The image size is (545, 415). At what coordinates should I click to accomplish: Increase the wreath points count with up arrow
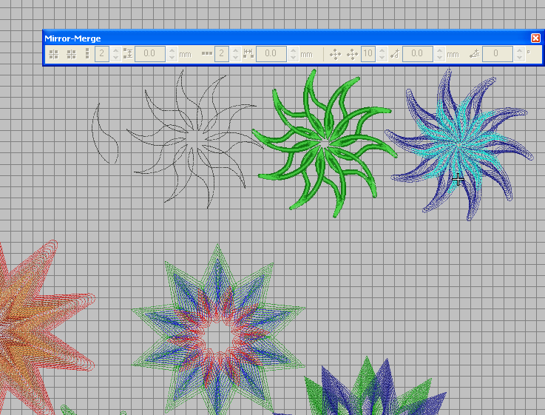click(382, 50)
